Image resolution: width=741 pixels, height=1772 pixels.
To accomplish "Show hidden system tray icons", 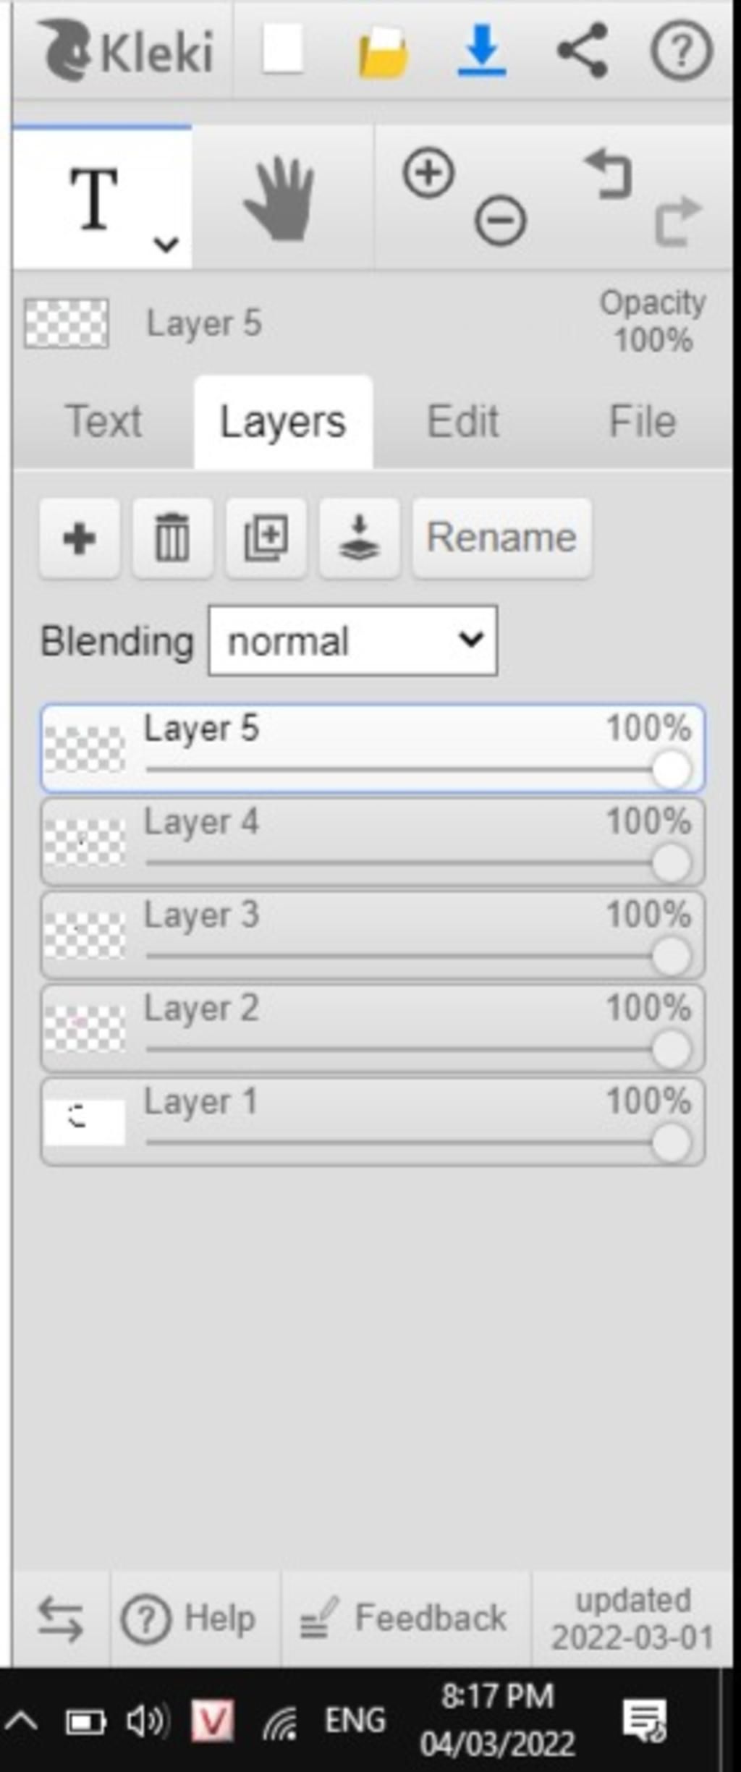I will [x=22, y=1720].
